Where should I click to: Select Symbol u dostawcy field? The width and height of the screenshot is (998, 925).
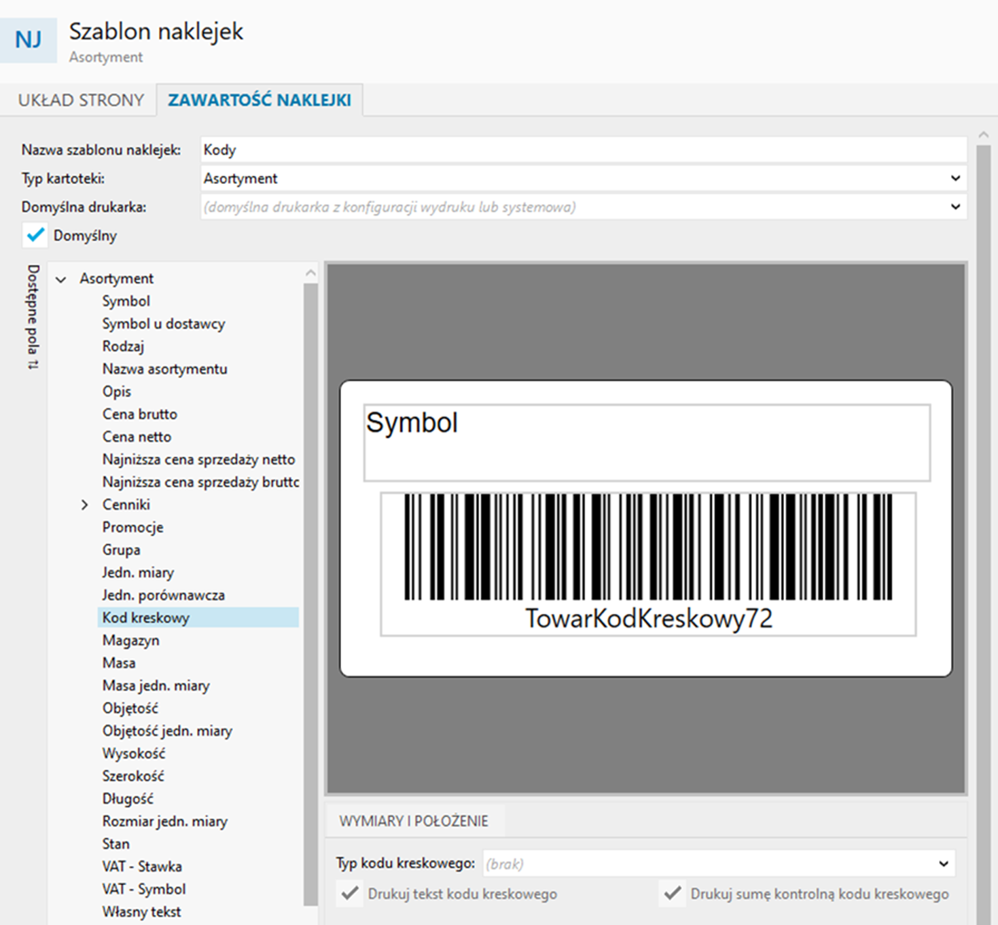click(x=164, y=324)
